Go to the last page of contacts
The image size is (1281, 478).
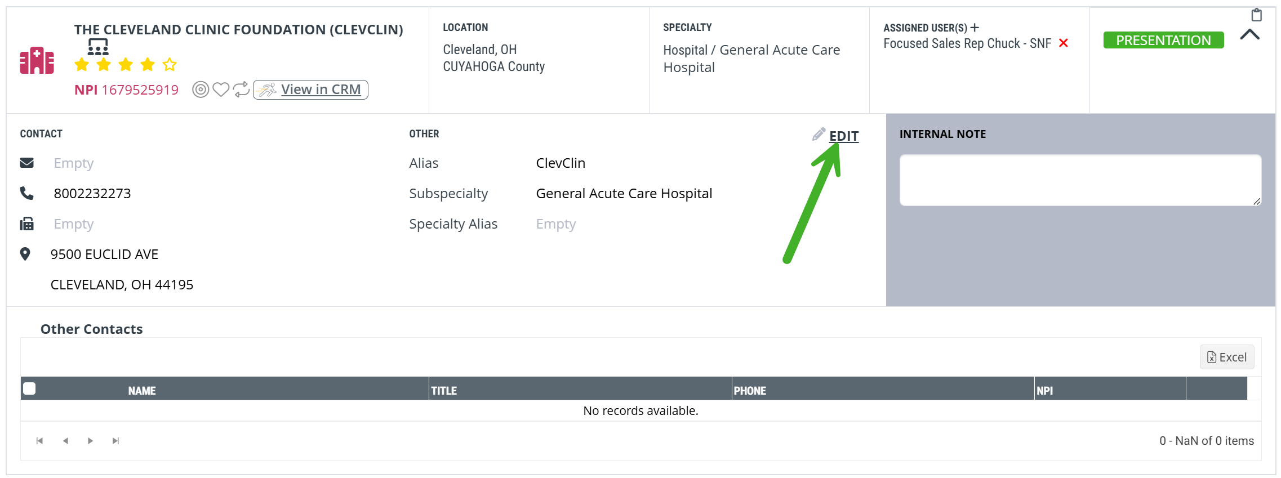coord(115,441)
